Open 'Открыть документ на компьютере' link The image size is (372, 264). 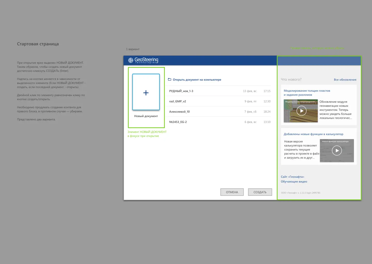[197, 80]
